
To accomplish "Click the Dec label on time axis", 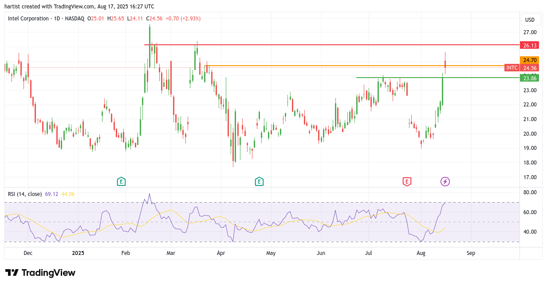I will click(28, 254).
